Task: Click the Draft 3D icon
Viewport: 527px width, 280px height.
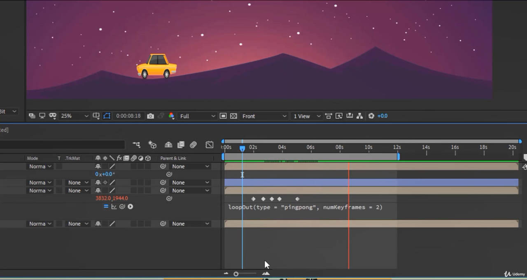Action: [x=153, y=145]
